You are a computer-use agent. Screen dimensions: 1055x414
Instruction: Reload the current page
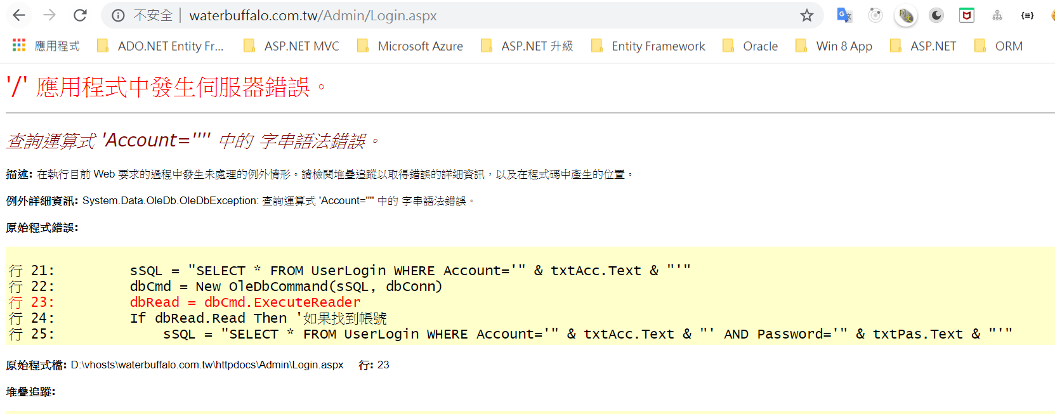click(80, 15)
